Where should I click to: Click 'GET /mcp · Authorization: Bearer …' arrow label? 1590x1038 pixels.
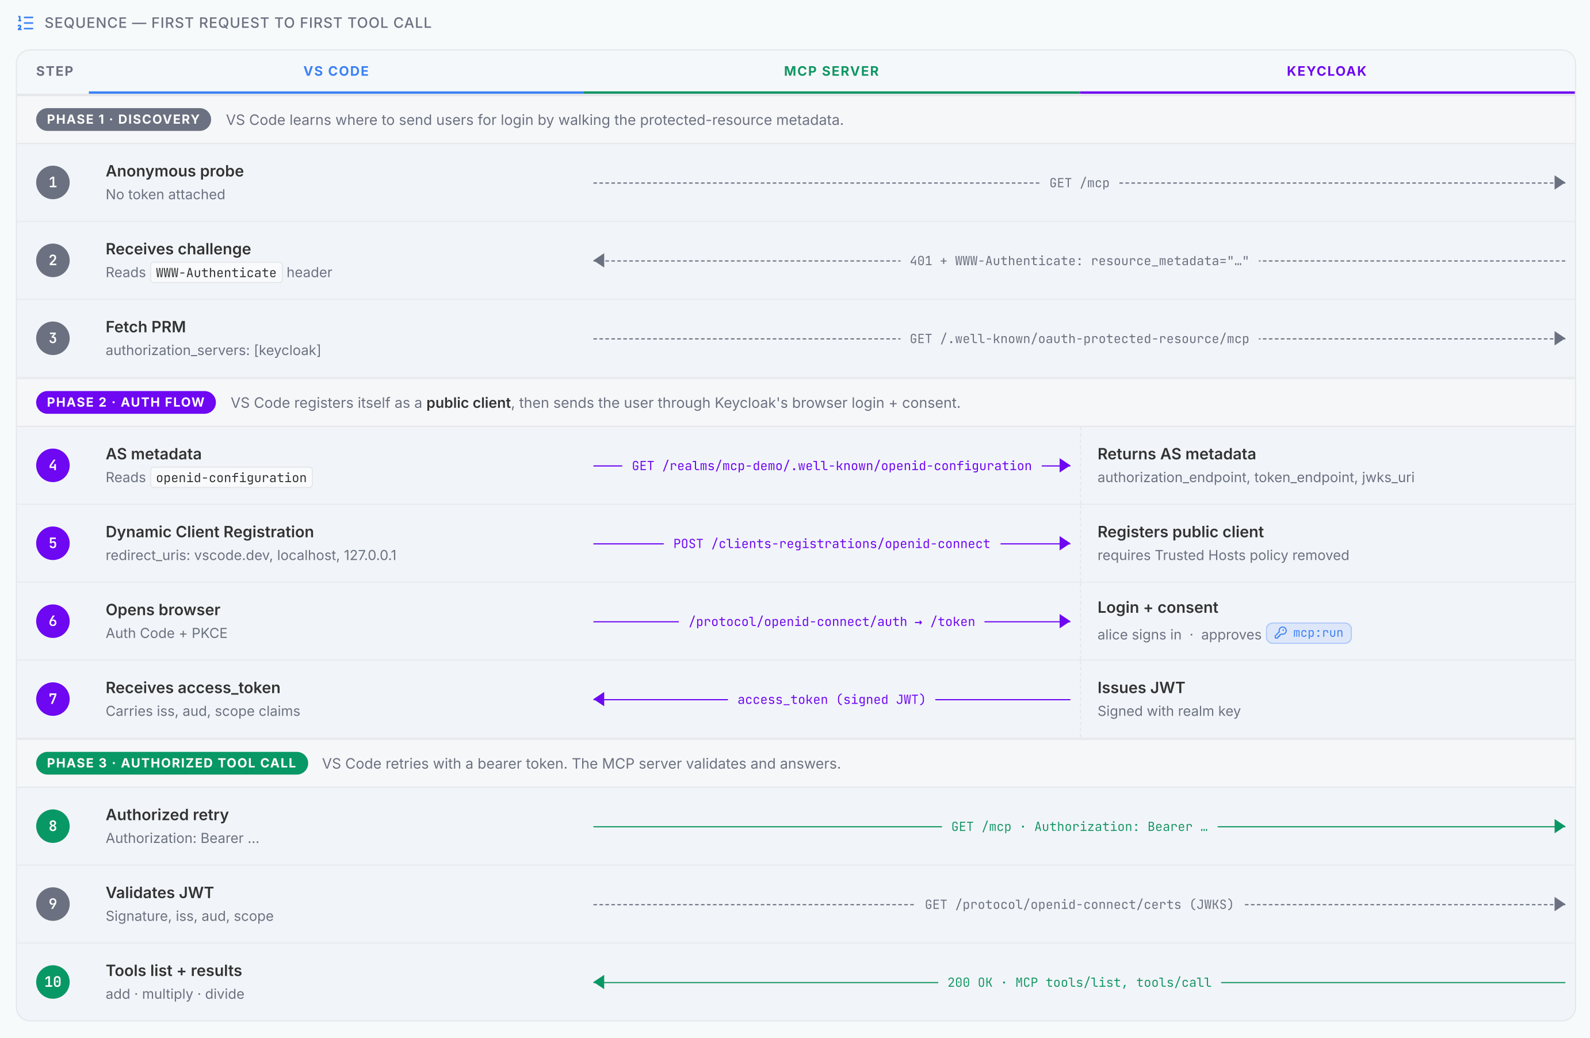[1079, 826]
